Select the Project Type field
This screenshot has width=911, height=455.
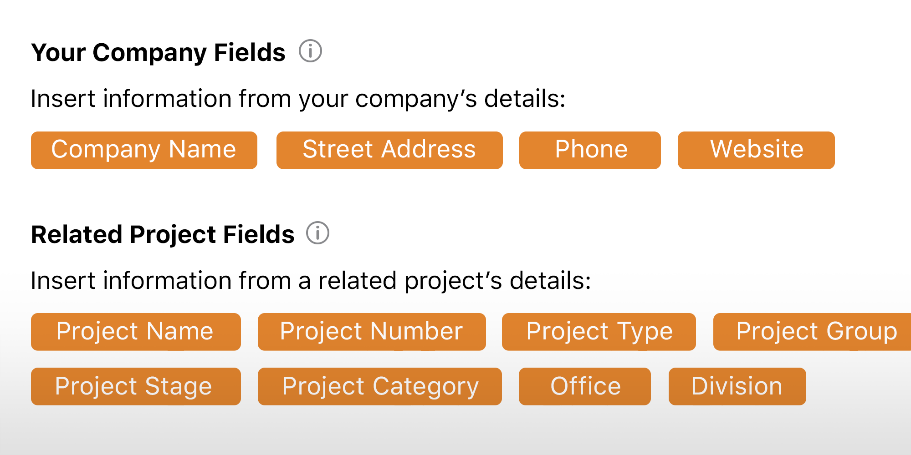tap(599, 332)
